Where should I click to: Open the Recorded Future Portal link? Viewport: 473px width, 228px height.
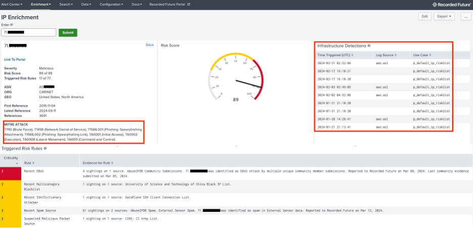(169, 5)
